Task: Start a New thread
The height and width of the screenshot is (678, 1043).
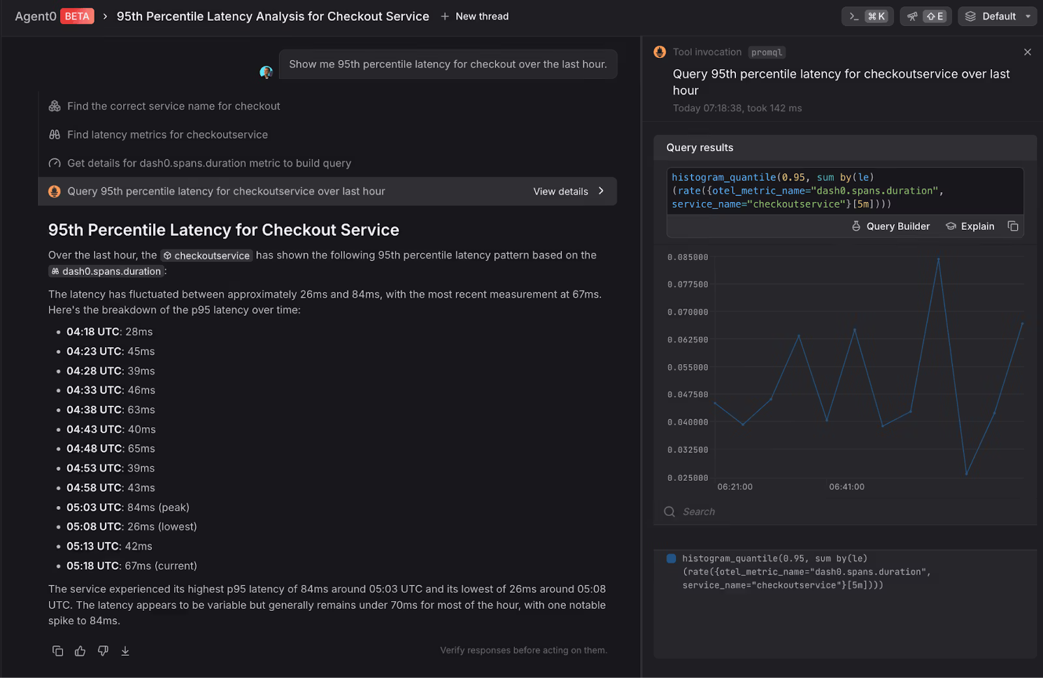Action: (475, 16)
